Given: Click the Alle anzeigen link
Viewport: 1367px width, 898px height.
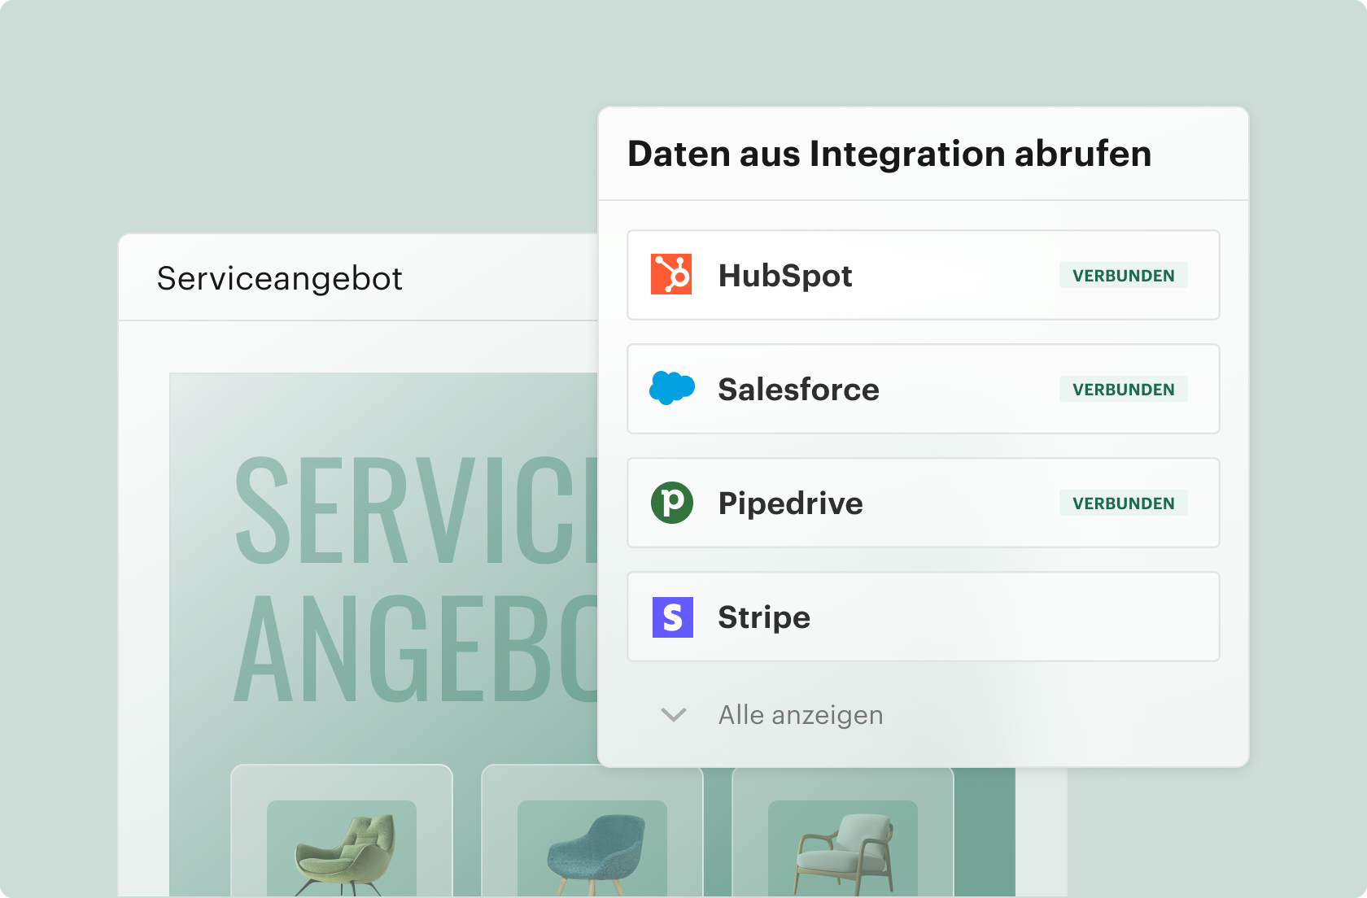Looking at the screenshot, I should pyautogui.click(x=801, y=715).
